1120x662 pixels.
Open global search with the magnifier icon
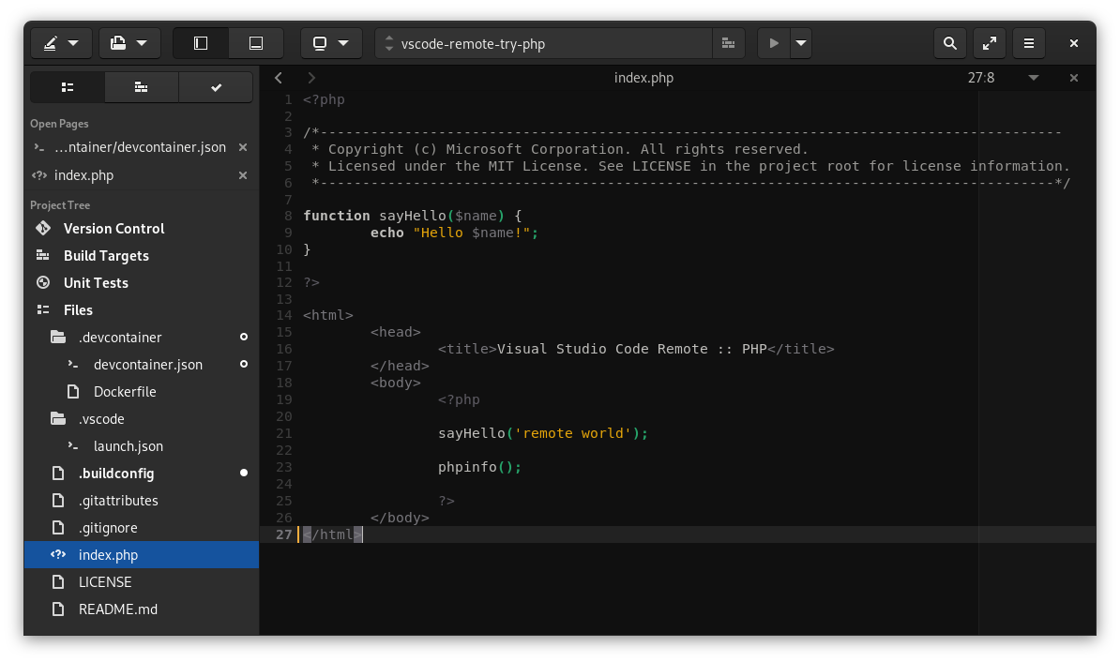949,43
